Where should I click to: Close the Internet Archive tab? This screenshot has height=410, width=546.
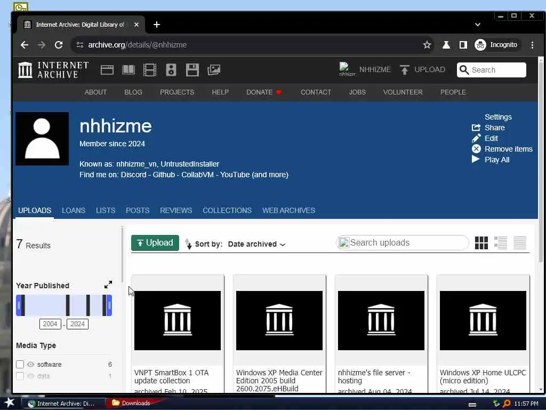tap(136, 25)
